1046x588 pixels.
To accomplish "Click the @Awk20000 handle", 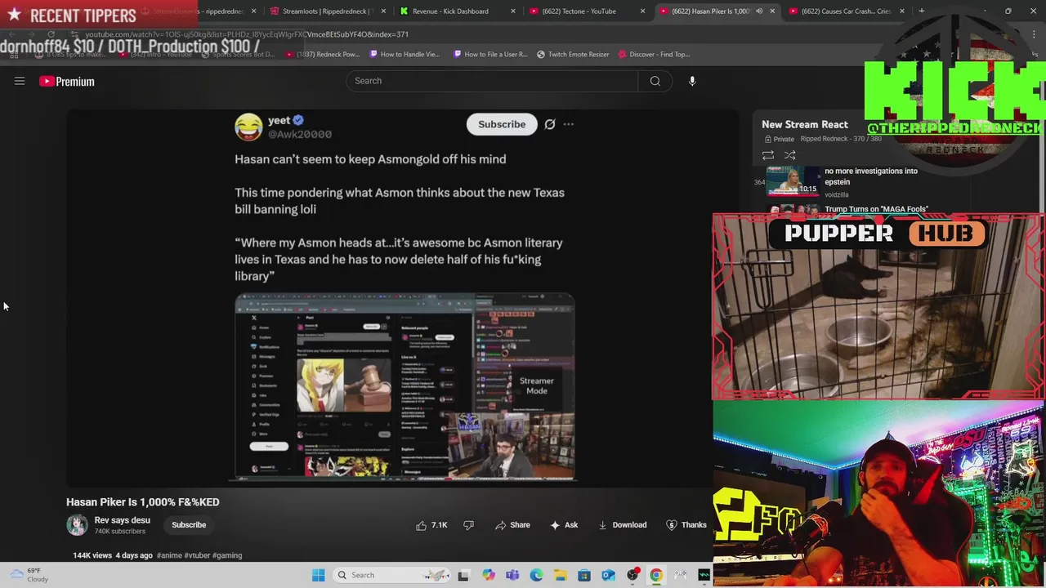I will click(300, 135).
